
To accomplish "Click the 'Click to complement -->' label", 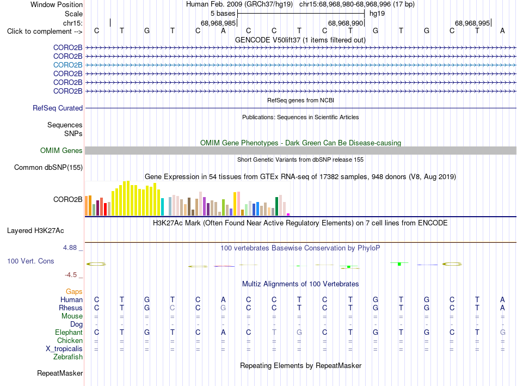I will [45, 32].
